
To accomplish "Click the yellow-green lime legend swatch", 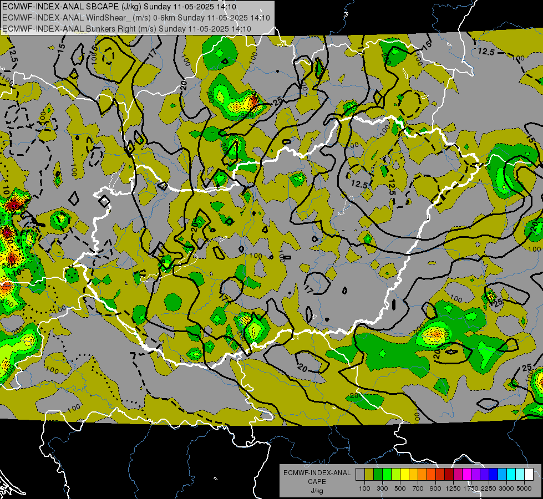I will 395,475.
